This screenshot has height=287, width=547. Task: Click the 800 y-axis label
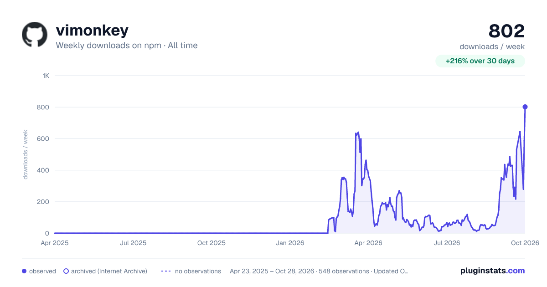(x=43, y=107)
